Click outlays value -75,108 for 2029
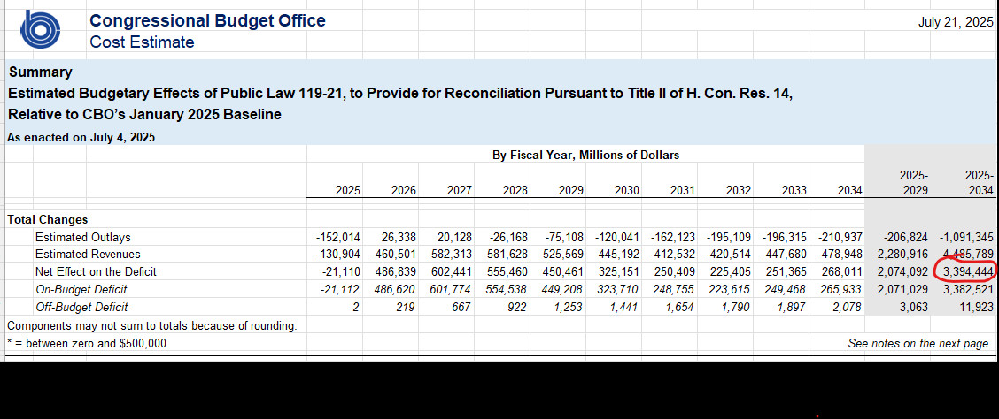The width and height of the screenshot is (999, 419). (564, 237)
